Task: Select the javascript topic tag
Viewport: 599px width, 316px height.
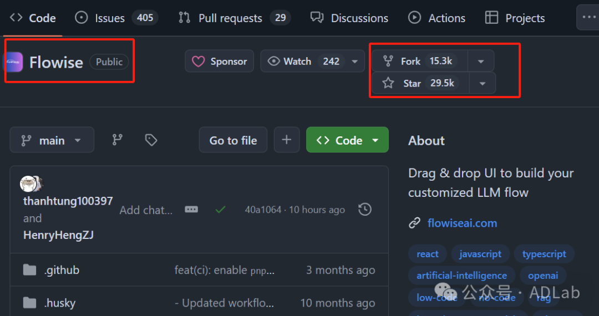Action: click(480, 254)
